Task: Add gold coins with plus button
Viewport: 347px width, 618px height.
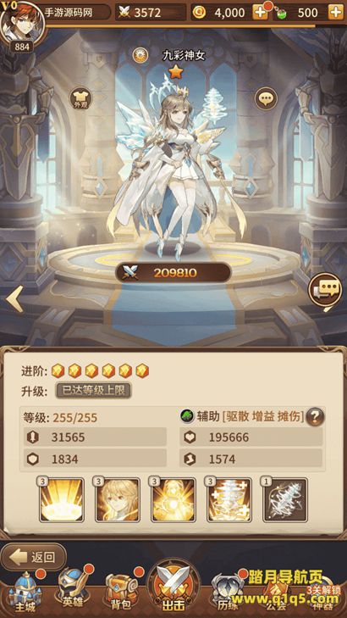Action: tap(260, 13)
